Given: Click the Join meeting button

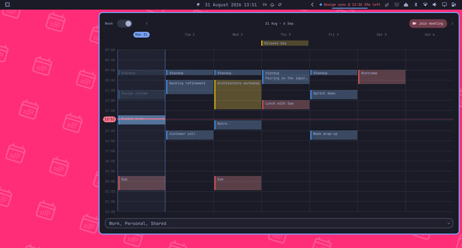Looking at the screenshot, I should coord(428,24).
